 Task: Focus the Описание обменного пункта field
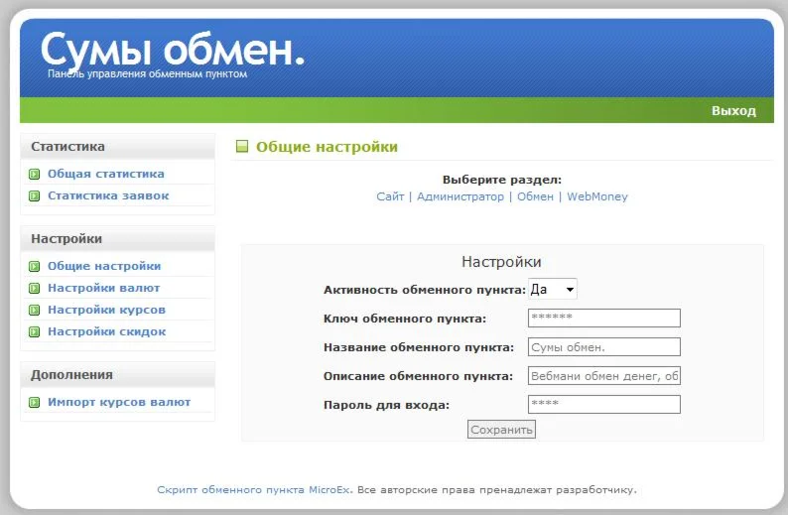tap(604, 375)
